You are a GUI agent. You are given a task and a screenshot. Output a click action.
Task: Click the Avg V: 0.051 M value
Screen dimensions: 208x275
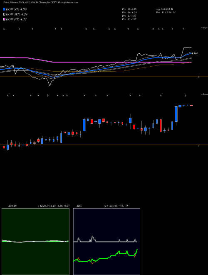[x=164, y=9]
